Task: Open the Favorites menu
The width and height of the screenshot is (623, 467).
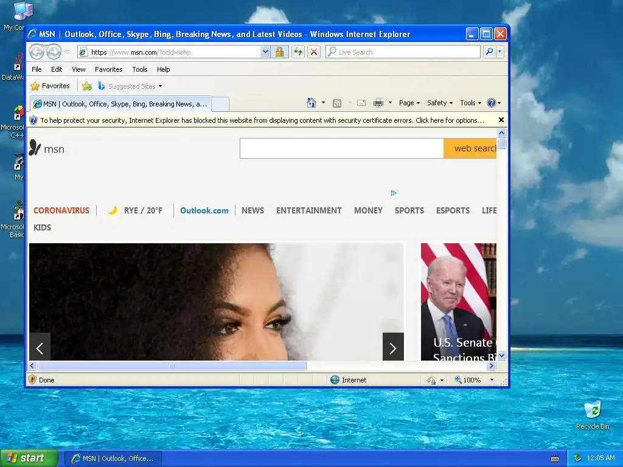Action: (x=108, y=69)
